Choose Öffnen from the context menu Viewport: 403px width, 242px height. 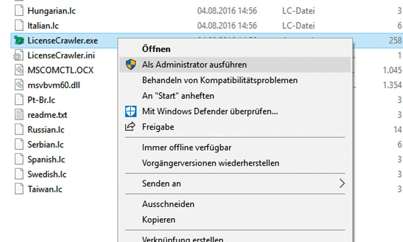click(x=156, y=49)
